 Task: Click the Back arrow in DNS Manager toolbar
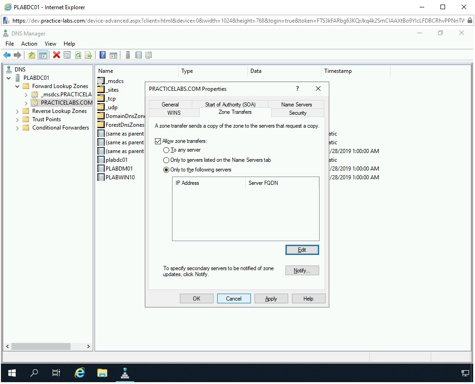click(x=7, y=55)
